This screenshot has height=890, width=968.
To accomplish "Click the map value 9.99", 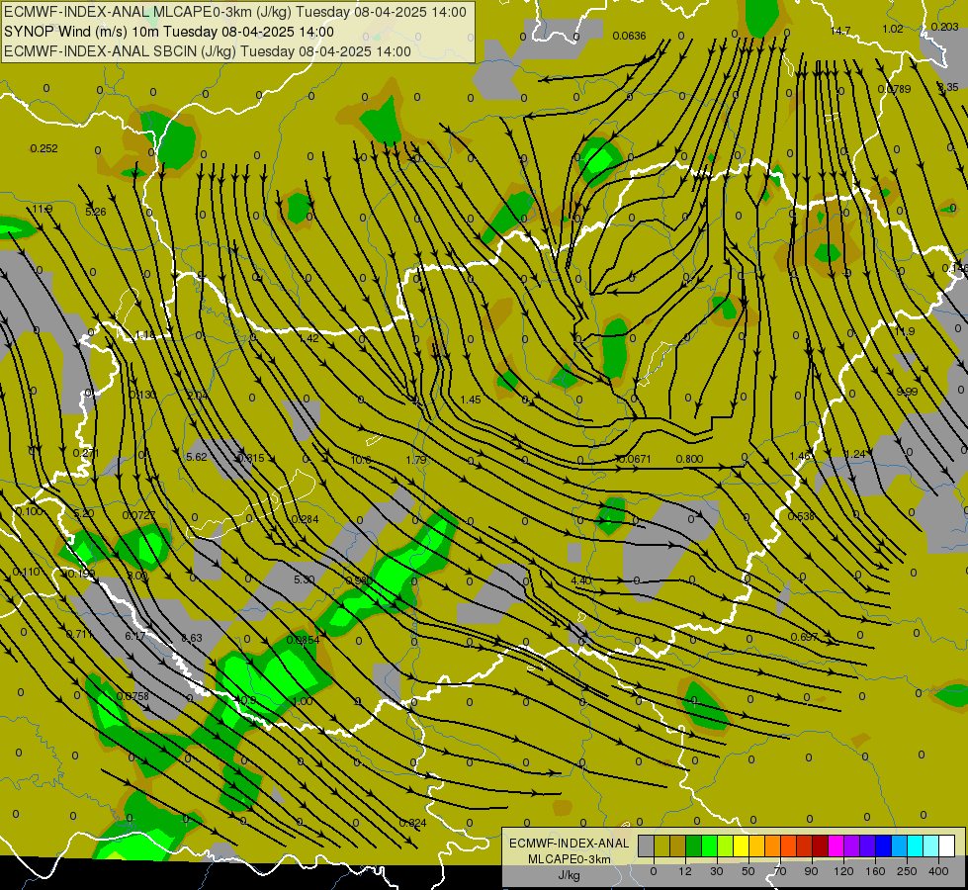I will click(907, 393).
